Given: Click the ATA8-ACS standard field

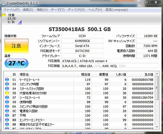Looking at the screenshot, I should (x=110, y=61).
